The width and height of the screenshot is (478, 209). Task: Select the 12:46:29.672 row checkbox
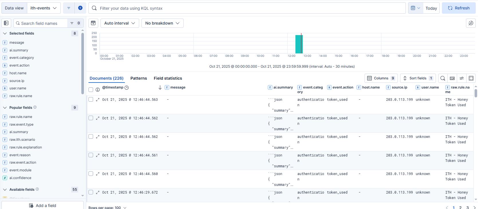[x=91, y=192]
